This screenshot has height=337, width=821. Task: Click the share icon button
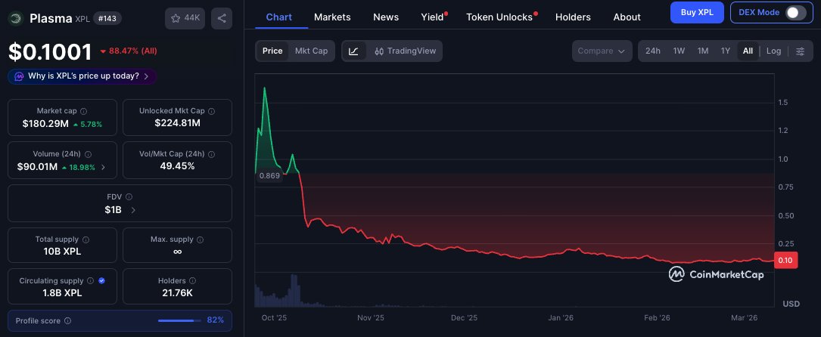tap(222, 18)
